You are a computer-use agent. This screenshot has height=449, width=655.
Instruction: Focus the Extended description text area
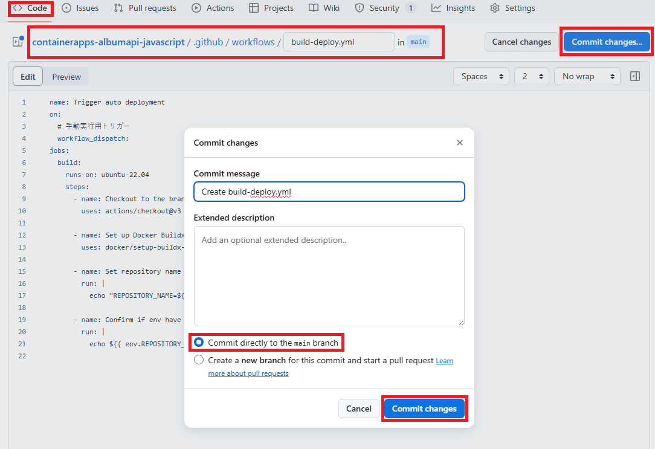tap(329, 276)
